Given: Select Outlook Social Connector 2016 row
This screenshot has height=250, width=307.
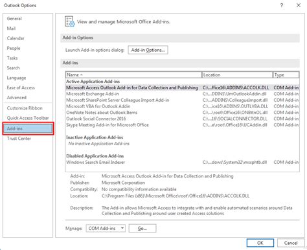Looking at the screenshot, I should pos(182,119).
